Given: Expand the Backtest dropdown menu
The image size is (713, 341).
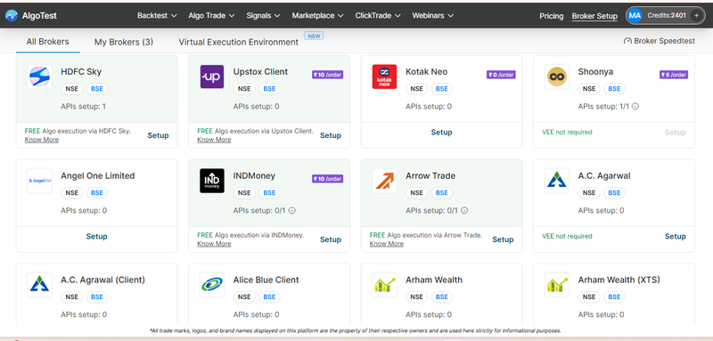Looking at the screenshot, I should click(x=157, y=15).
